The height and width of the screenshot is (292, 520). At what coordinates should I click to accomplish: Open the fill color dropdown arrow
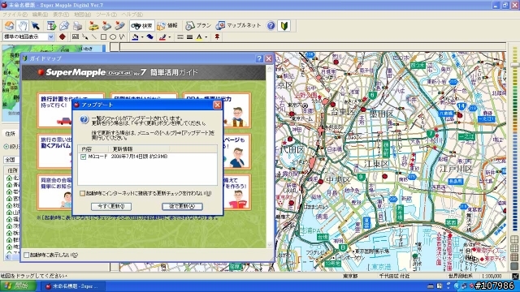142,37
